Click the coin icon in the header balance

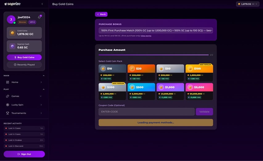click(239, 4)
